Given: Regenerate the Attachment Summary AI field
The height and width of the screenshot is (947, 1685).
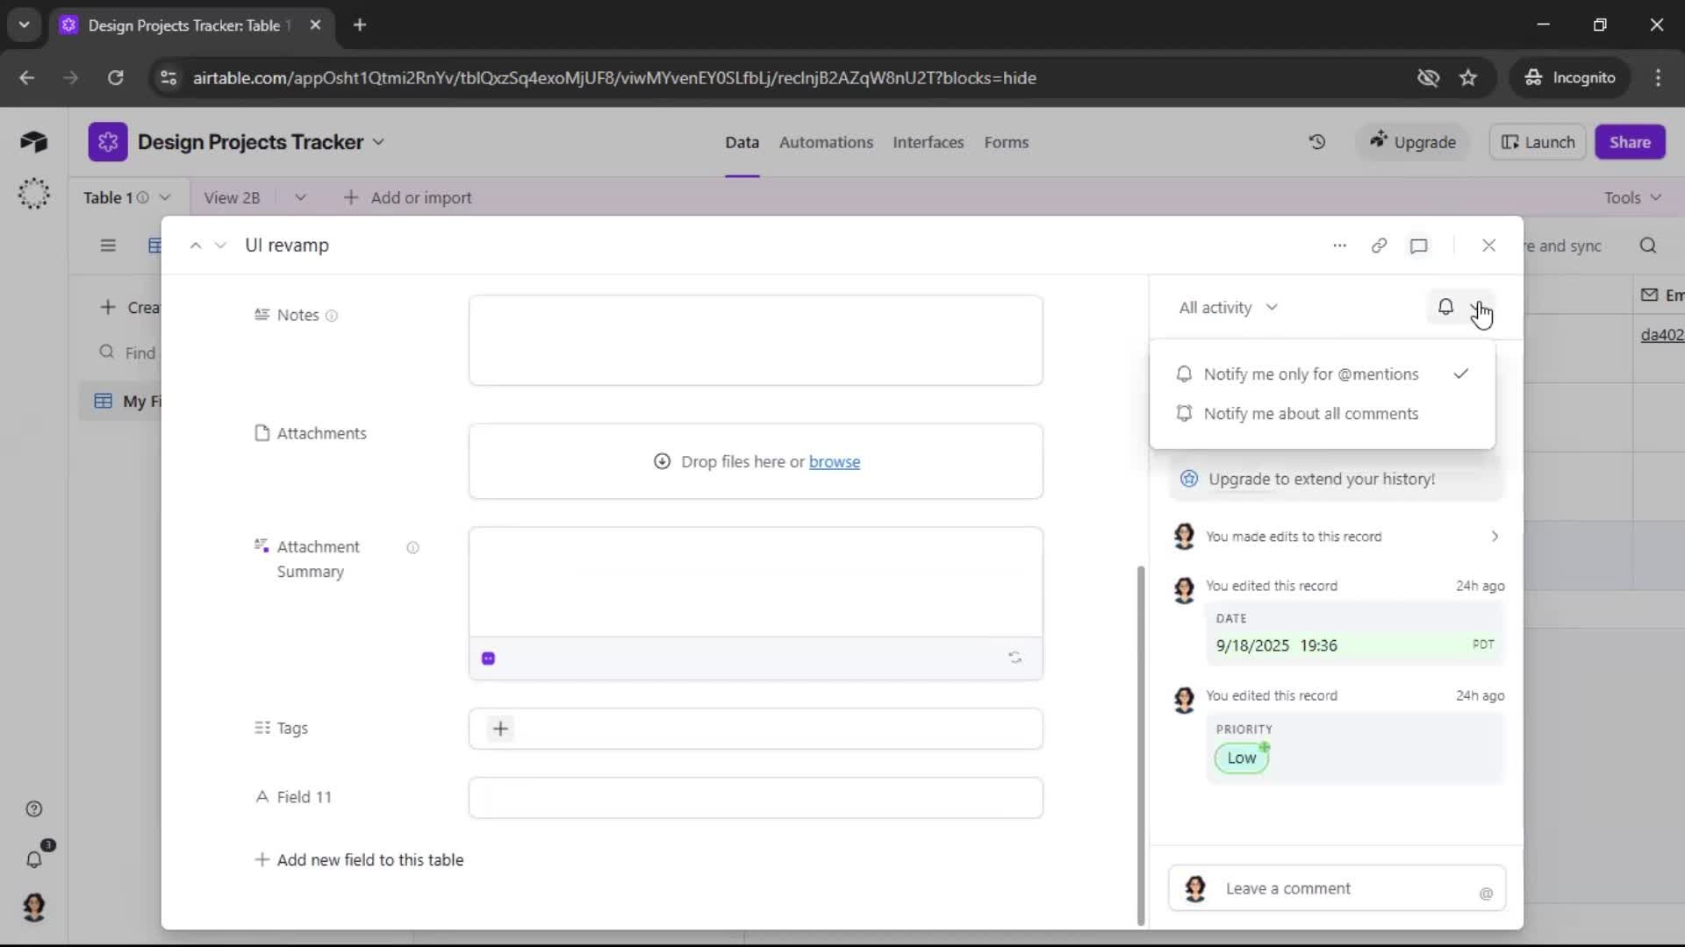Looking at the screenshot, I should tap(1015, 658).
